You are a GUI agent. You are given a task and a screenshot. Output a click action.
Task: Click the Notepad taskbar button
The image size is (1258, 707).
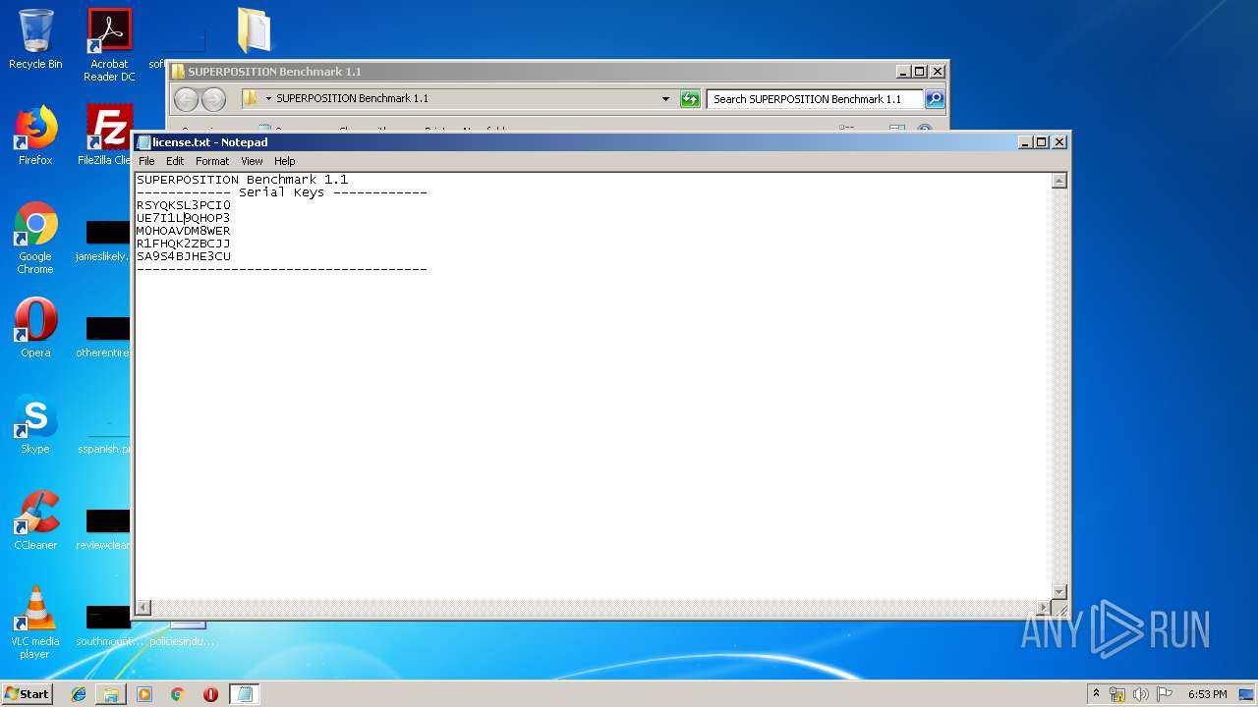coord(244,694)
